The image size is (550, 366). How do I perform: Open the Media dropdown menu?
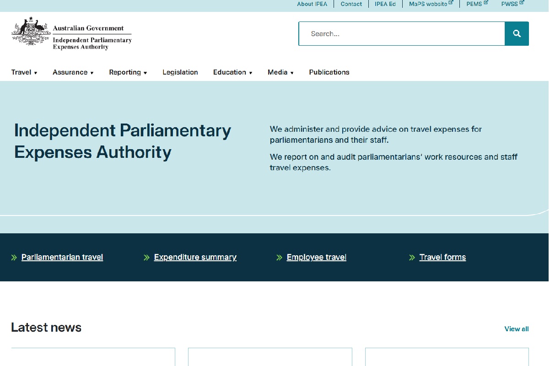coord(278,72)
